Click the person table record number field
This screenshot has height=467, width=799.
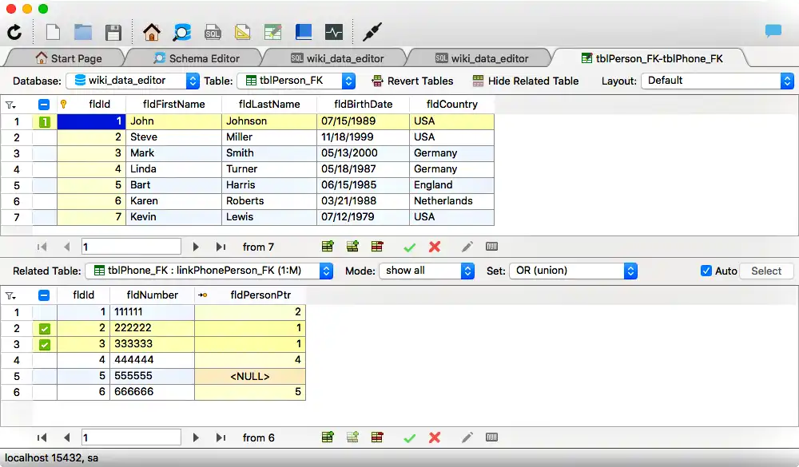(x=131, y=247)
